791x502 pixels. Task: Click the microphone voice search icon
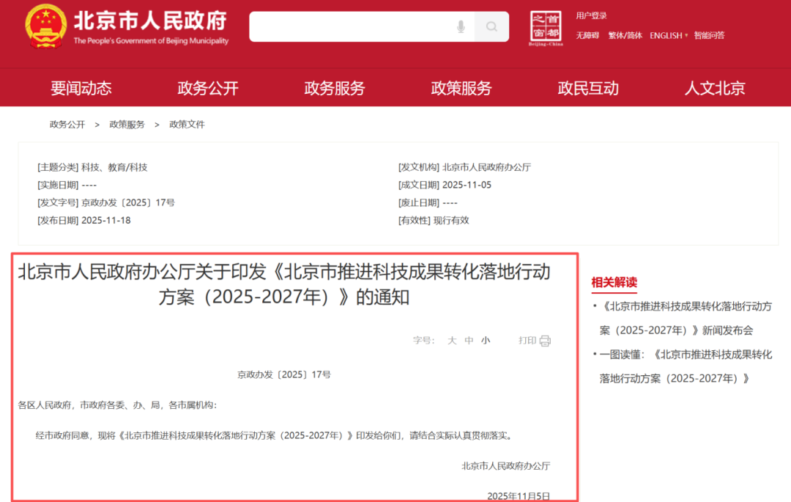[x=461, y=26]
